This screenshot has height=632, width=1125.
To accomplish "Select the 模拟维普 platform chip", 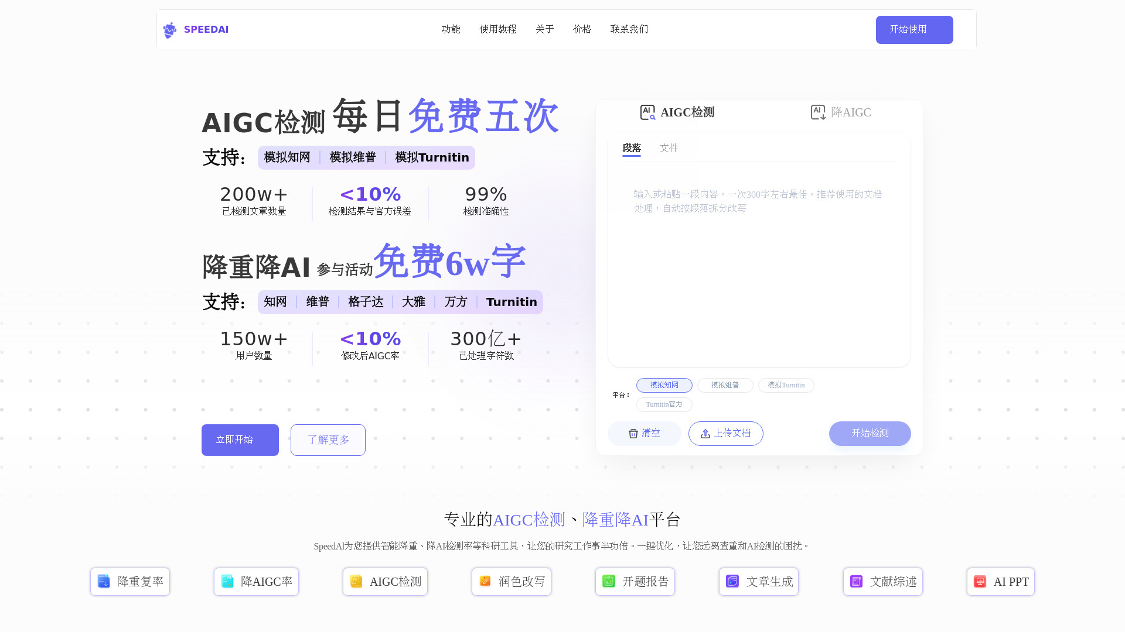I will (725, 385).
